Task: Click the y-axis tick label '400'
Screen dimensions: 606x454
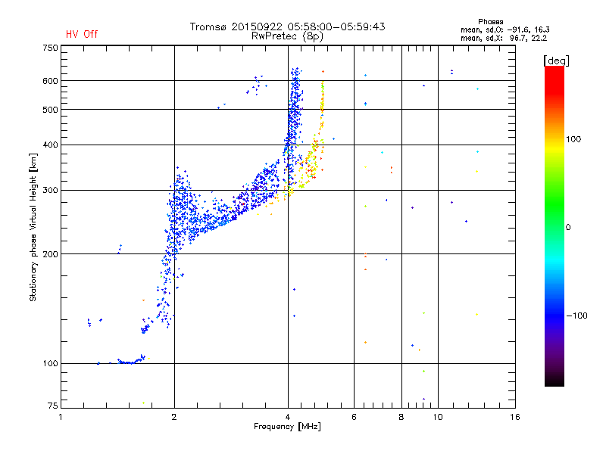Action: [x=50, y=145]
